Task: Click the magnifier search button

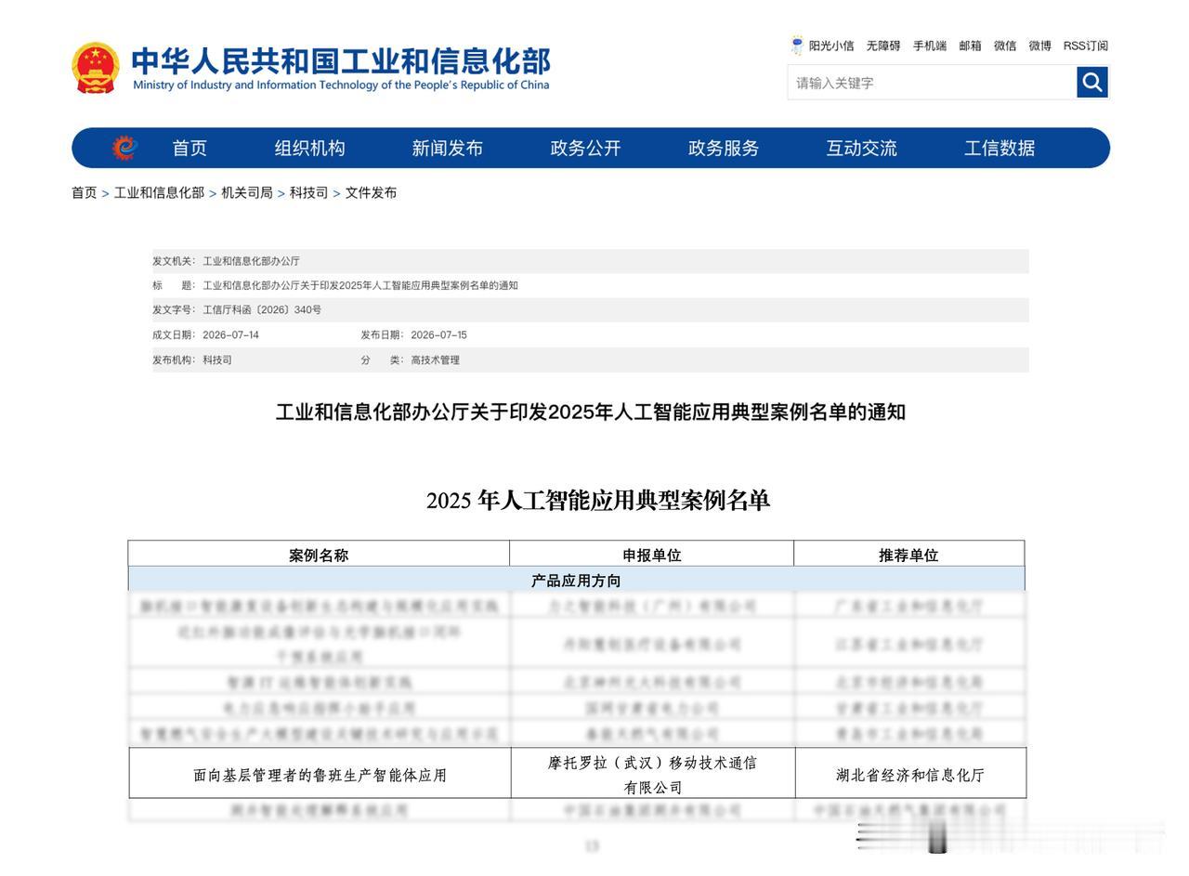Action: pos(1092,83)
